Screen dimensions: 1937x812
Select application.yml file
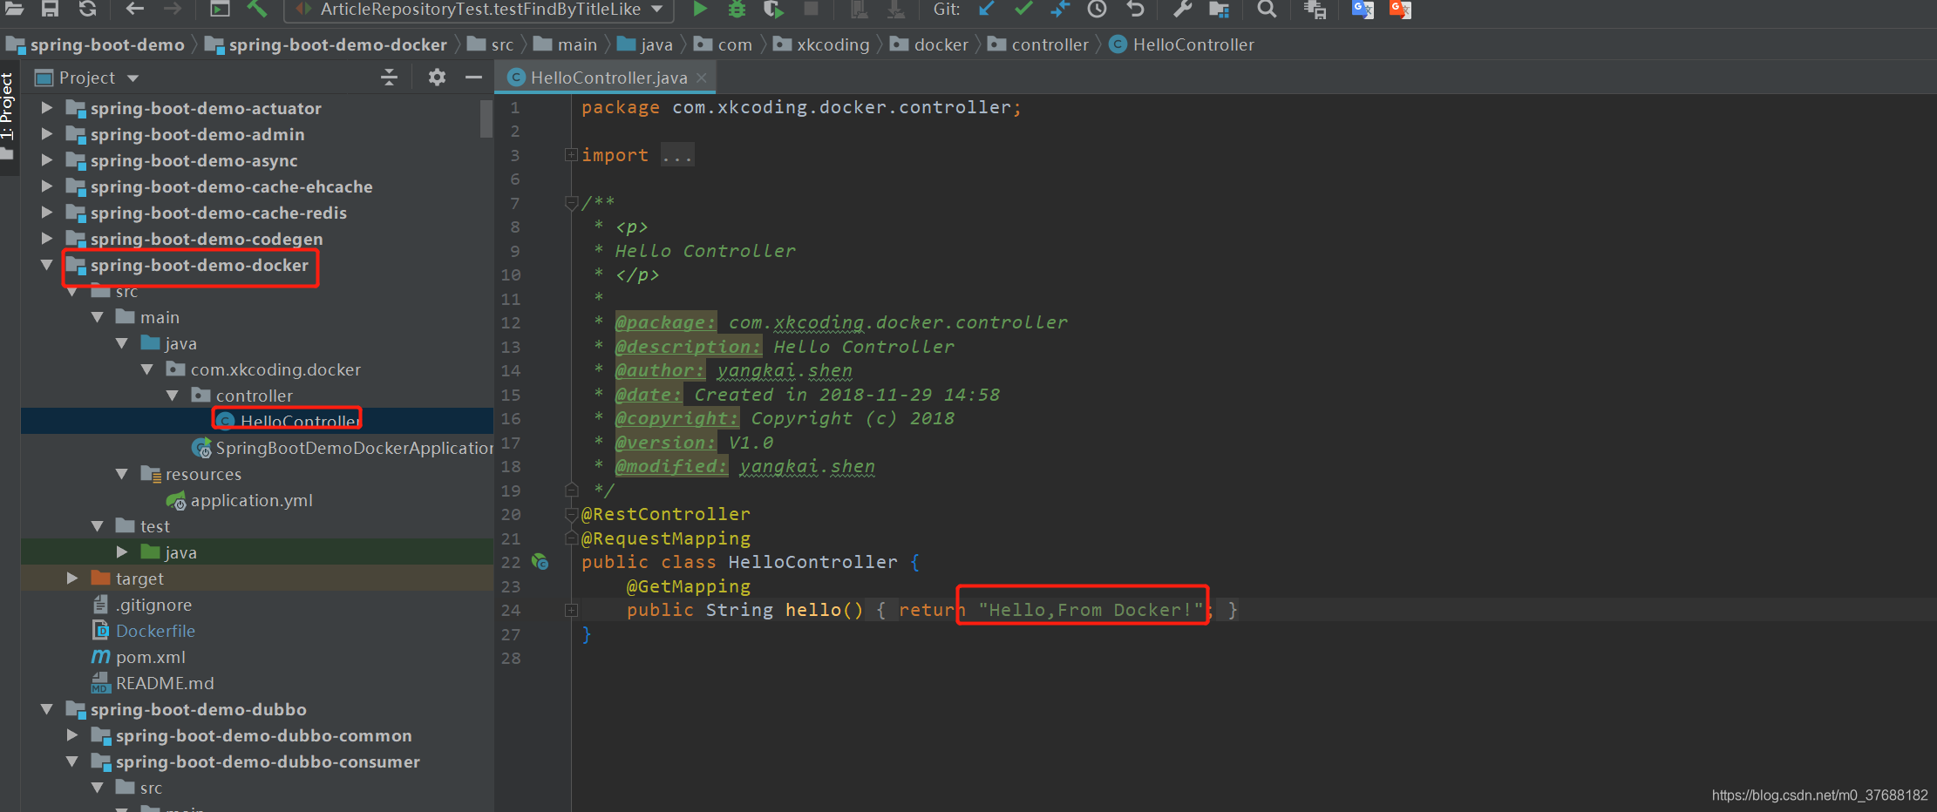tap(251, 500)
